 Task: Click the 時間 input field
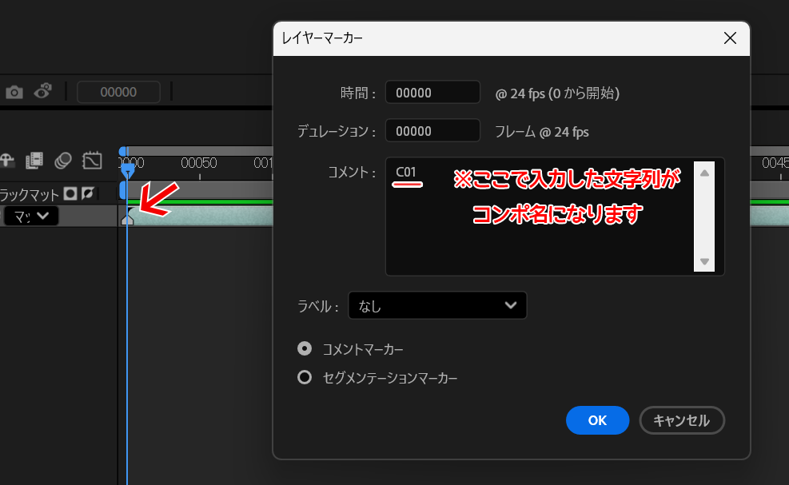click(x=432, y=93)
